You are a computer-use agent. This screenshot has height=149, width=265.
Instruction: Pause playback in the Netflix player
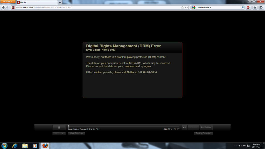pyautogui.click(x=59, y=128)
